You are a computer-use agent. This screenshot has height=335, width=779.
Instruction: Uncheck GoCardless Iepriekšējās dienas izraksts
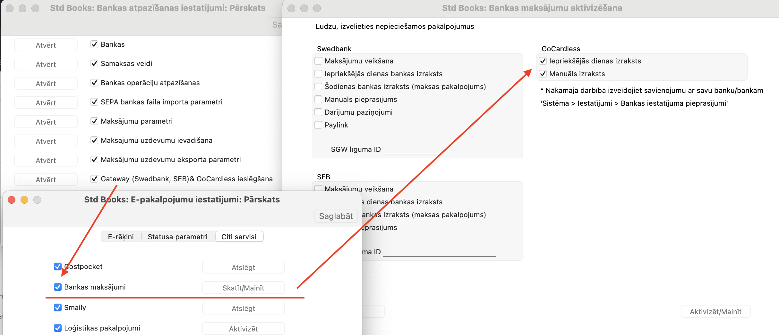[x=543, y=61]
